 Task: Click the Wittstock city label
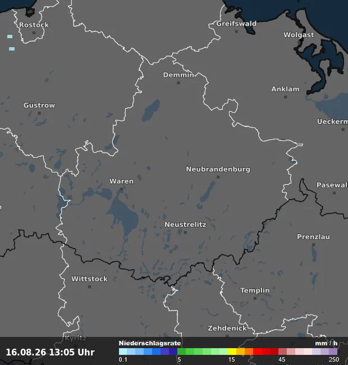(x=90, y=279)
